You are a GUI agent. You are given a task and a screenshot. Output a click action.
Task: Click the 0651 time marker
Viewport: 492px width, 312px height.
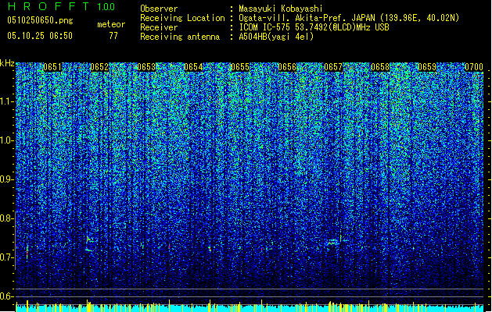[x=52, y=67]
